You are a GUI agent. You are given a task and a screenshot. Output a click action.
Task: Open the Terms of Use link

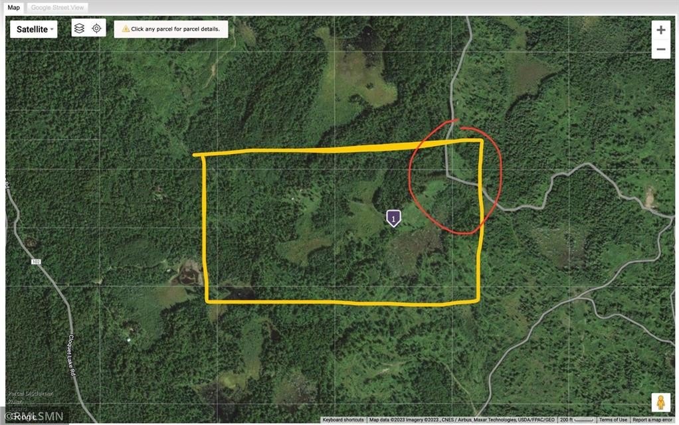[x=613, y=420]
